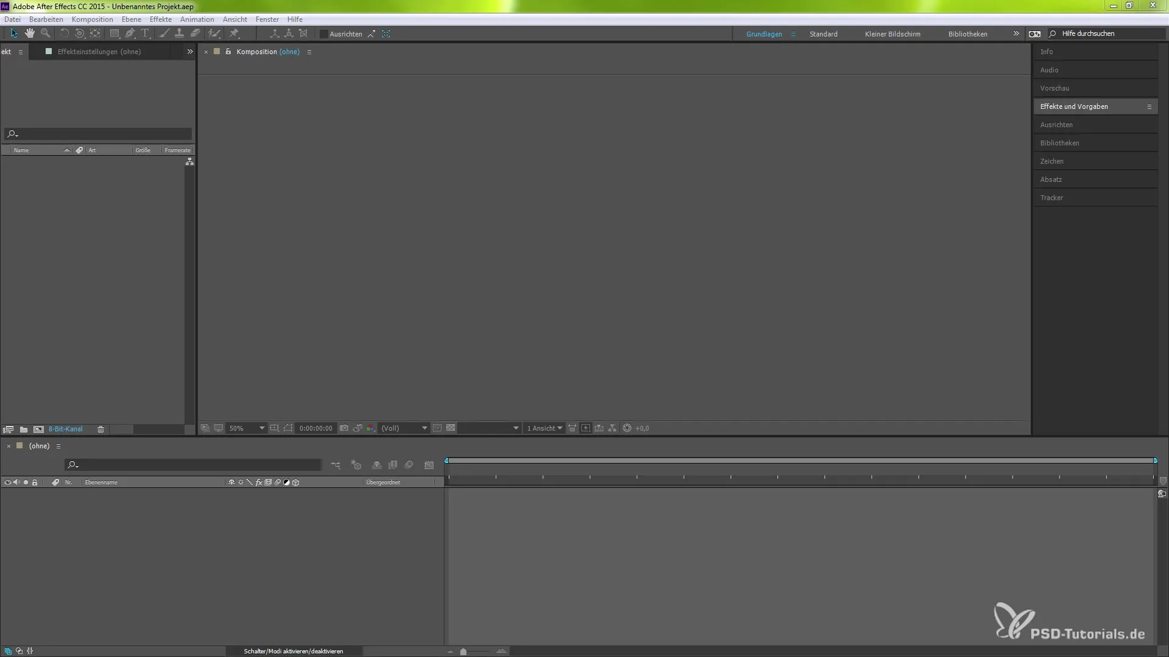Show overflow panel tabs in project panel
The width and height of the screenshot is (1169, 657).
pyautogui.click(x=190, y=52)
